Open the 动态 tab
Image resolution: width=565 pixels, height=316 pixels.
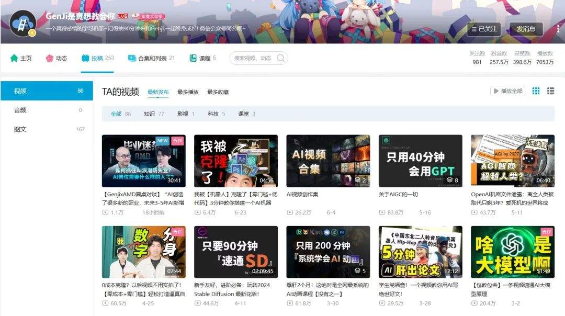[56, 58]
